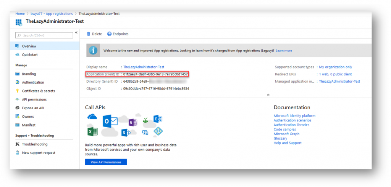Screen dimensions: 391x187
Task: Open the Microsoft Graph documentation link
Action: coord(286,134)
